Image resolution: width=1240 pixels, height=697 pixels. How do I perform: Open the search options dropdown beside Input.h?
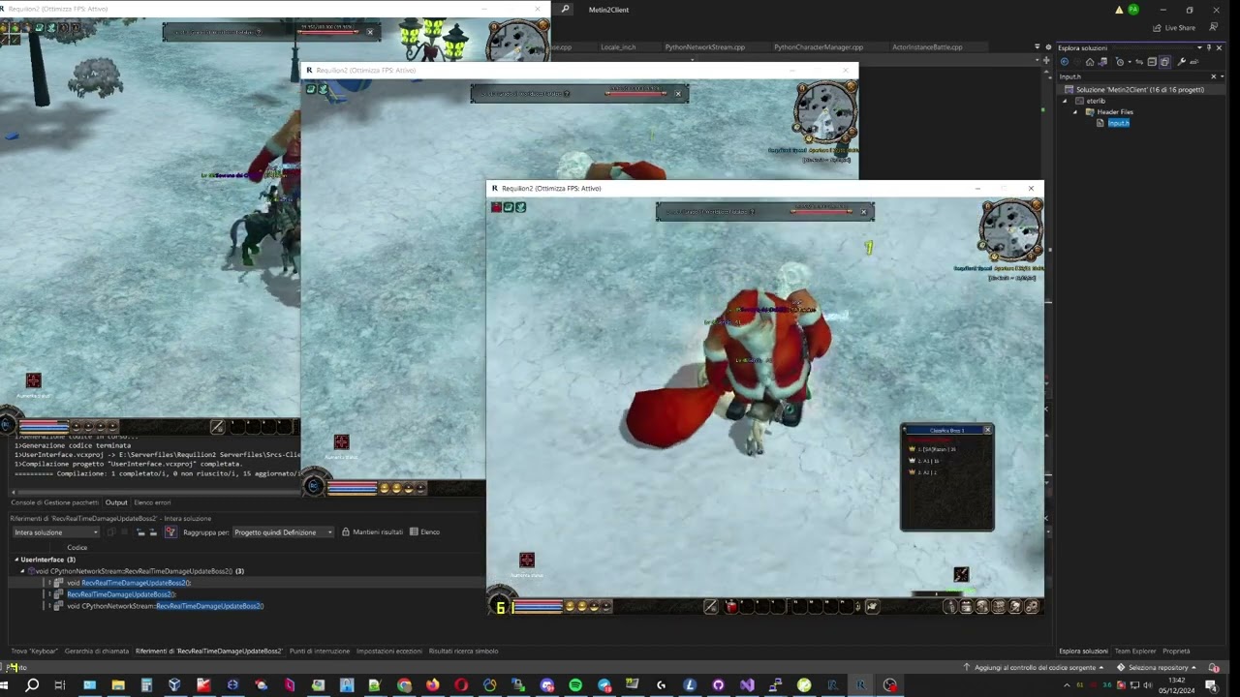[x=1223, y=76]
